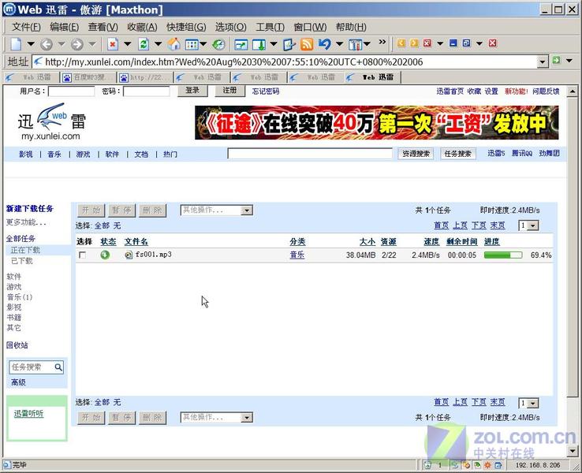Click the fs001.mp3 download progress bar
582x473 pixels.
503,255
